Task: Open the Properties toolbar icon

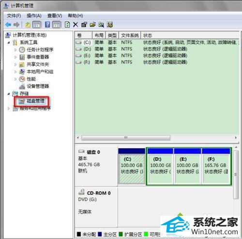Action: click(84, 25)
